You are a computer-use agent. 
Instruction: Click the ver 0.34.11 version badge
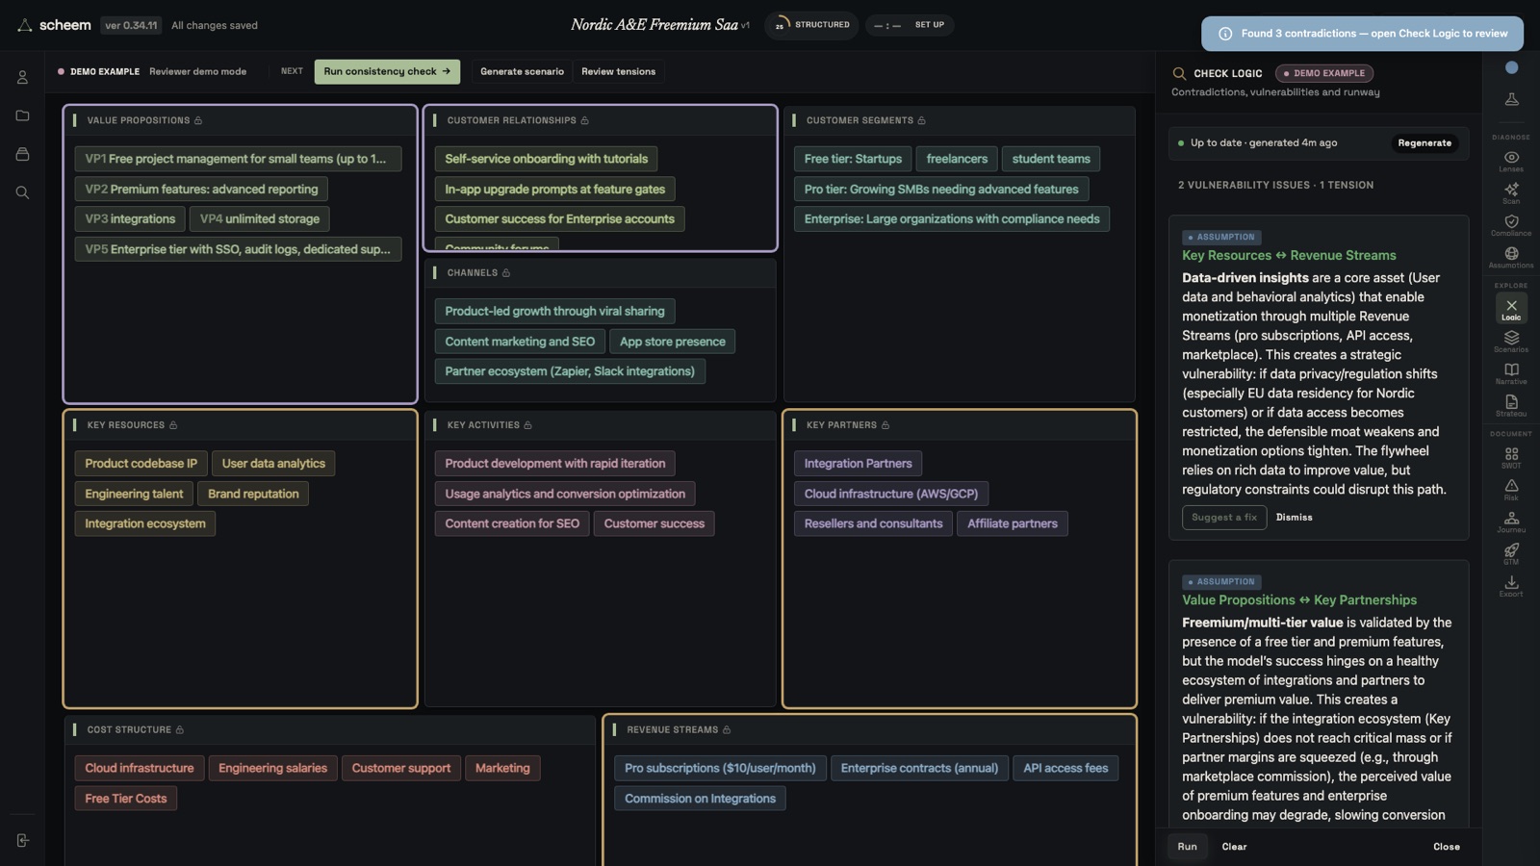[131, 25]
